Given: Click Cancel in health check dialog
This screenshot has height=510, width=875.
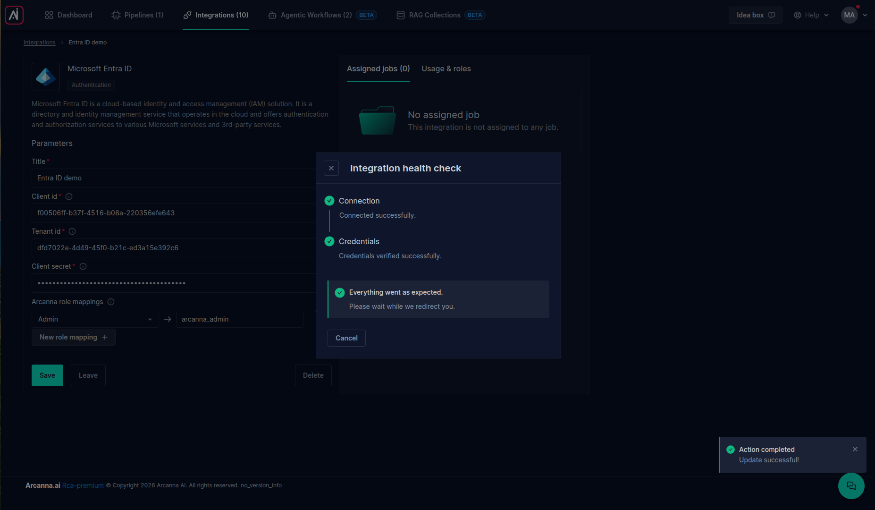Looking at the screenshot, I should click(x=346, y=338).
